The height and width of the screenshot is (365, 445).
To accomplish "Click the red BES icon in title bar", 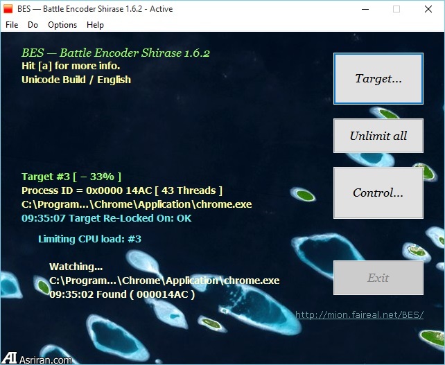I will [x=8, y=9].
